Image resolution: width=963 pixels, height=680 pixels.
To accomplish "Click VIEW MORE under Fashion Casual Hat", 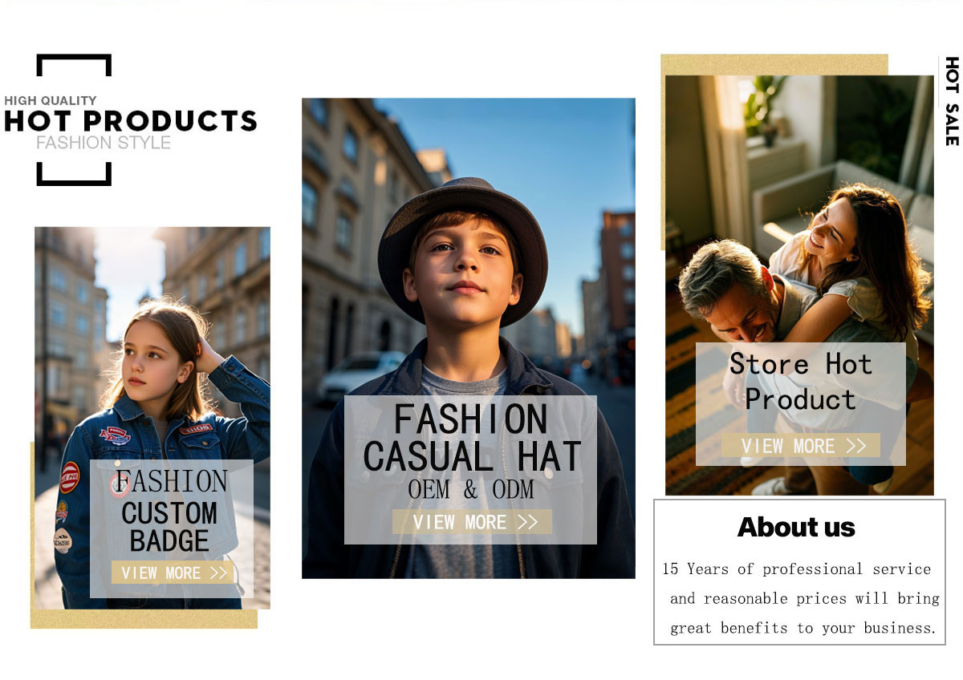I will [x=472, y=522].
